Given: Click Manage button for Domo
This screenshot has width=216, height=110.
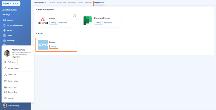Looking at the screenshot, I should [x=53, y=47].
